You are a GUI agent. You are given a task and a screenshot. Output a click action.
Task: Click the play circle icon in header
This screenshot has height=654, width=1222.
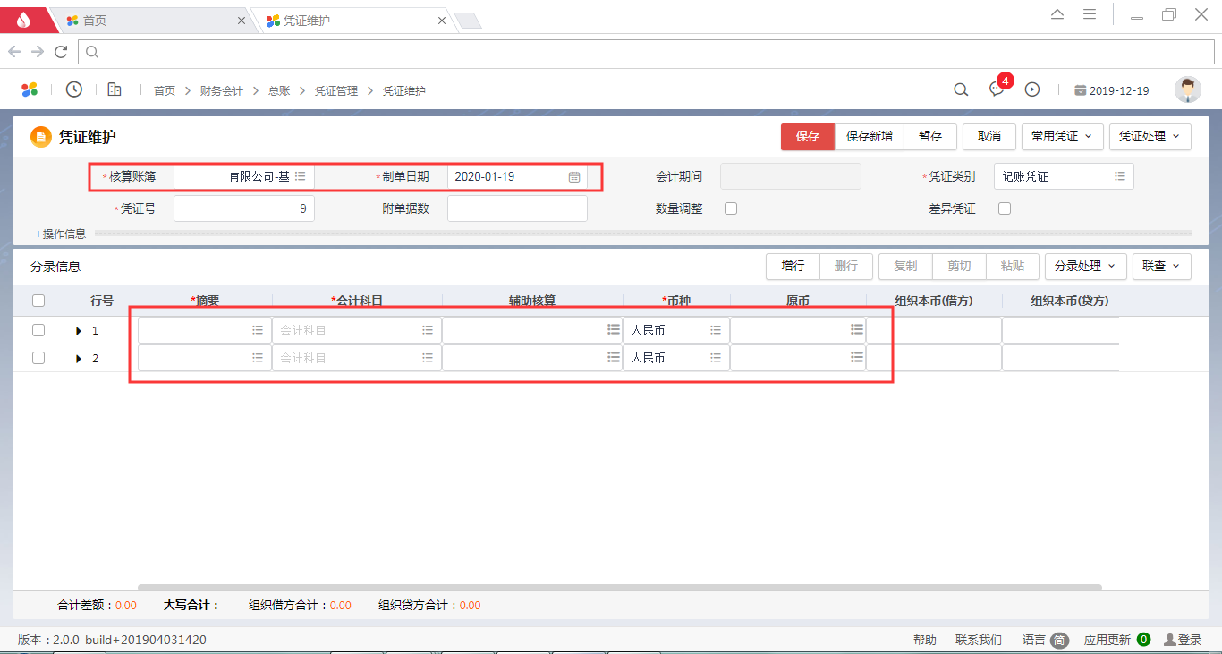1032,89
